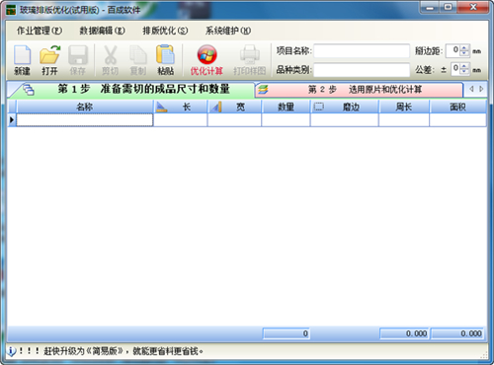Image resolution: width=494 pixels, height=365 pixels.
Task: Click the 项目名称 input field
Action: [362, 51]
